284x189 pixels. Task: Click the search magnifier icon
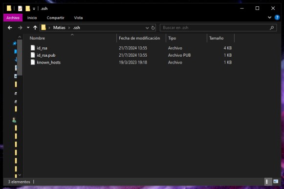pyautogui.click(x=272, y=28)
